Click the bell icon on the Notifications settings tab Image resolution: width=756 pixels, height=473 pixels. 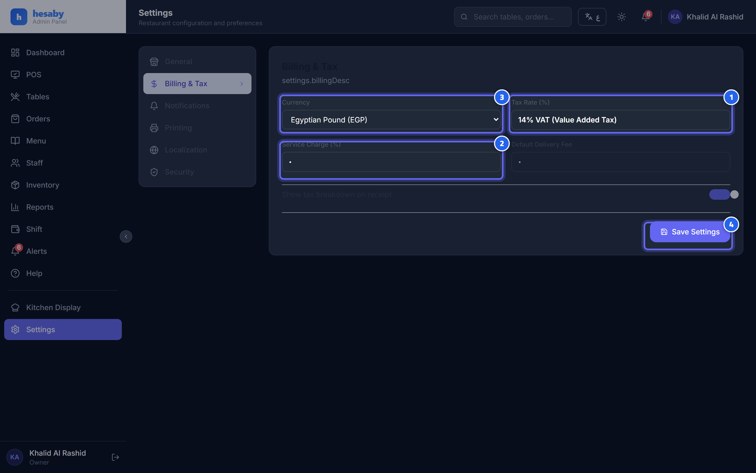[x=154, y=106]
